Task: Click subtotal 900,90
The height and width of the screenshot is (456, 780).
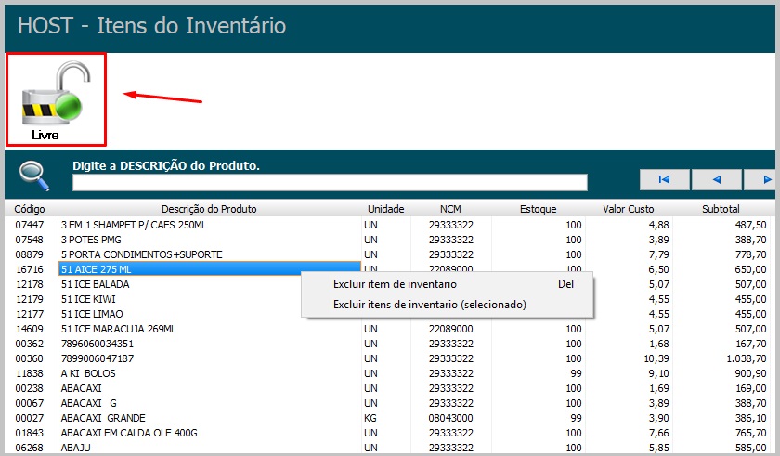Action: coord(750,373)
